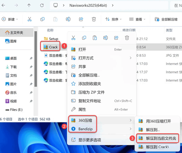Click the forward navigation arrow
The width and height of the screenshot is (182, 153).
16,5
